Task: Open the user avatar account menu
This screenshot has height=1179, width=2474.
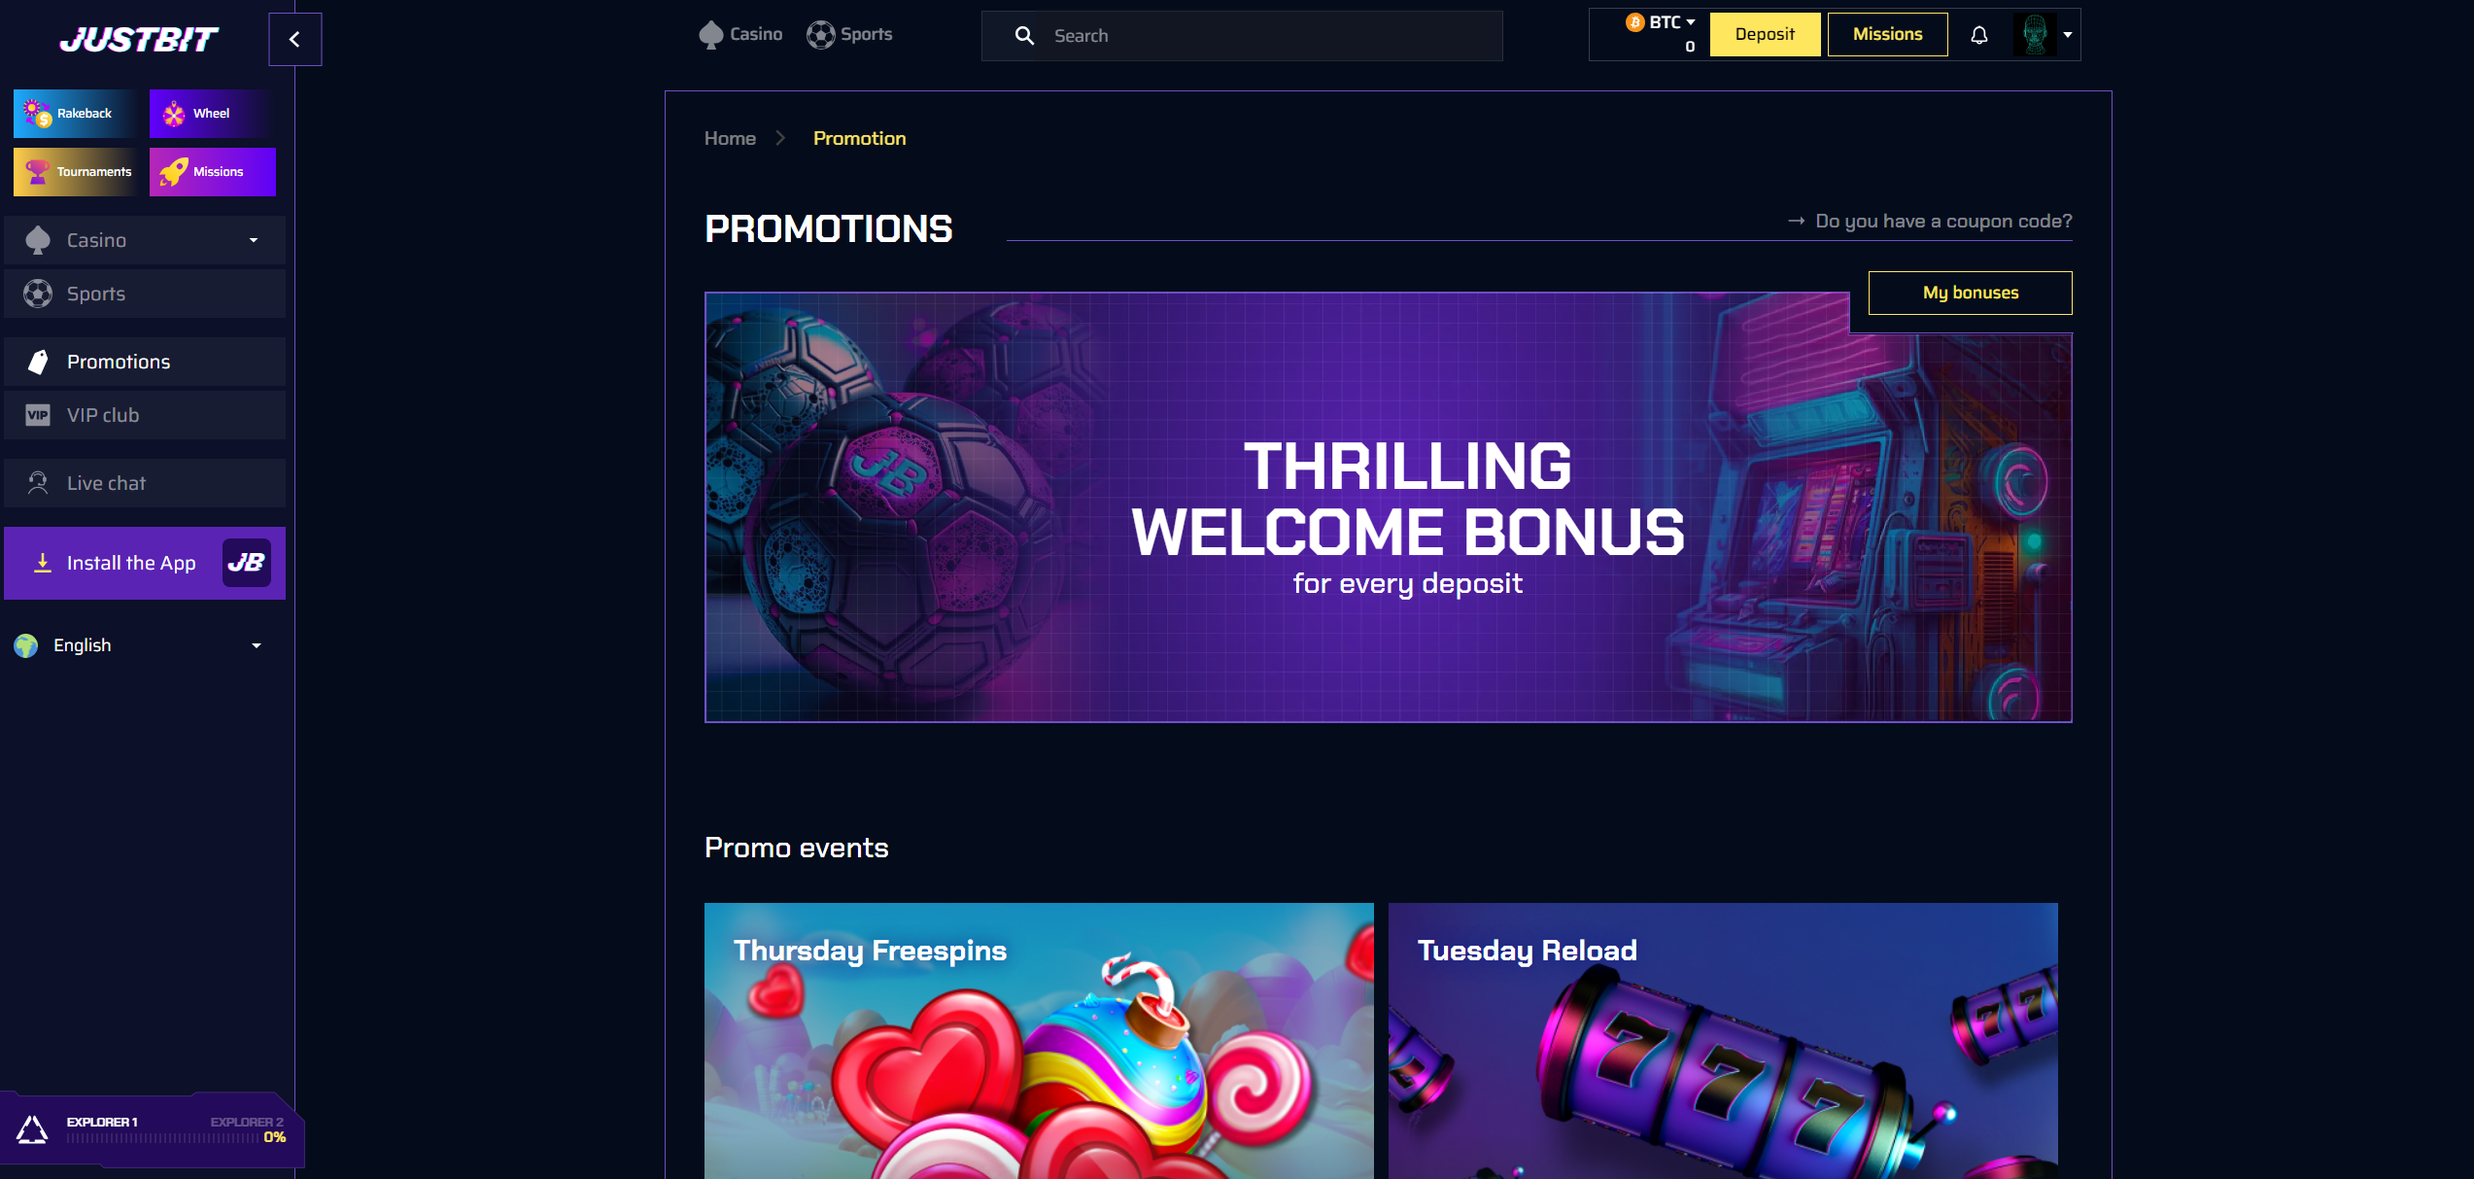Action: [x=2044, y=35]
